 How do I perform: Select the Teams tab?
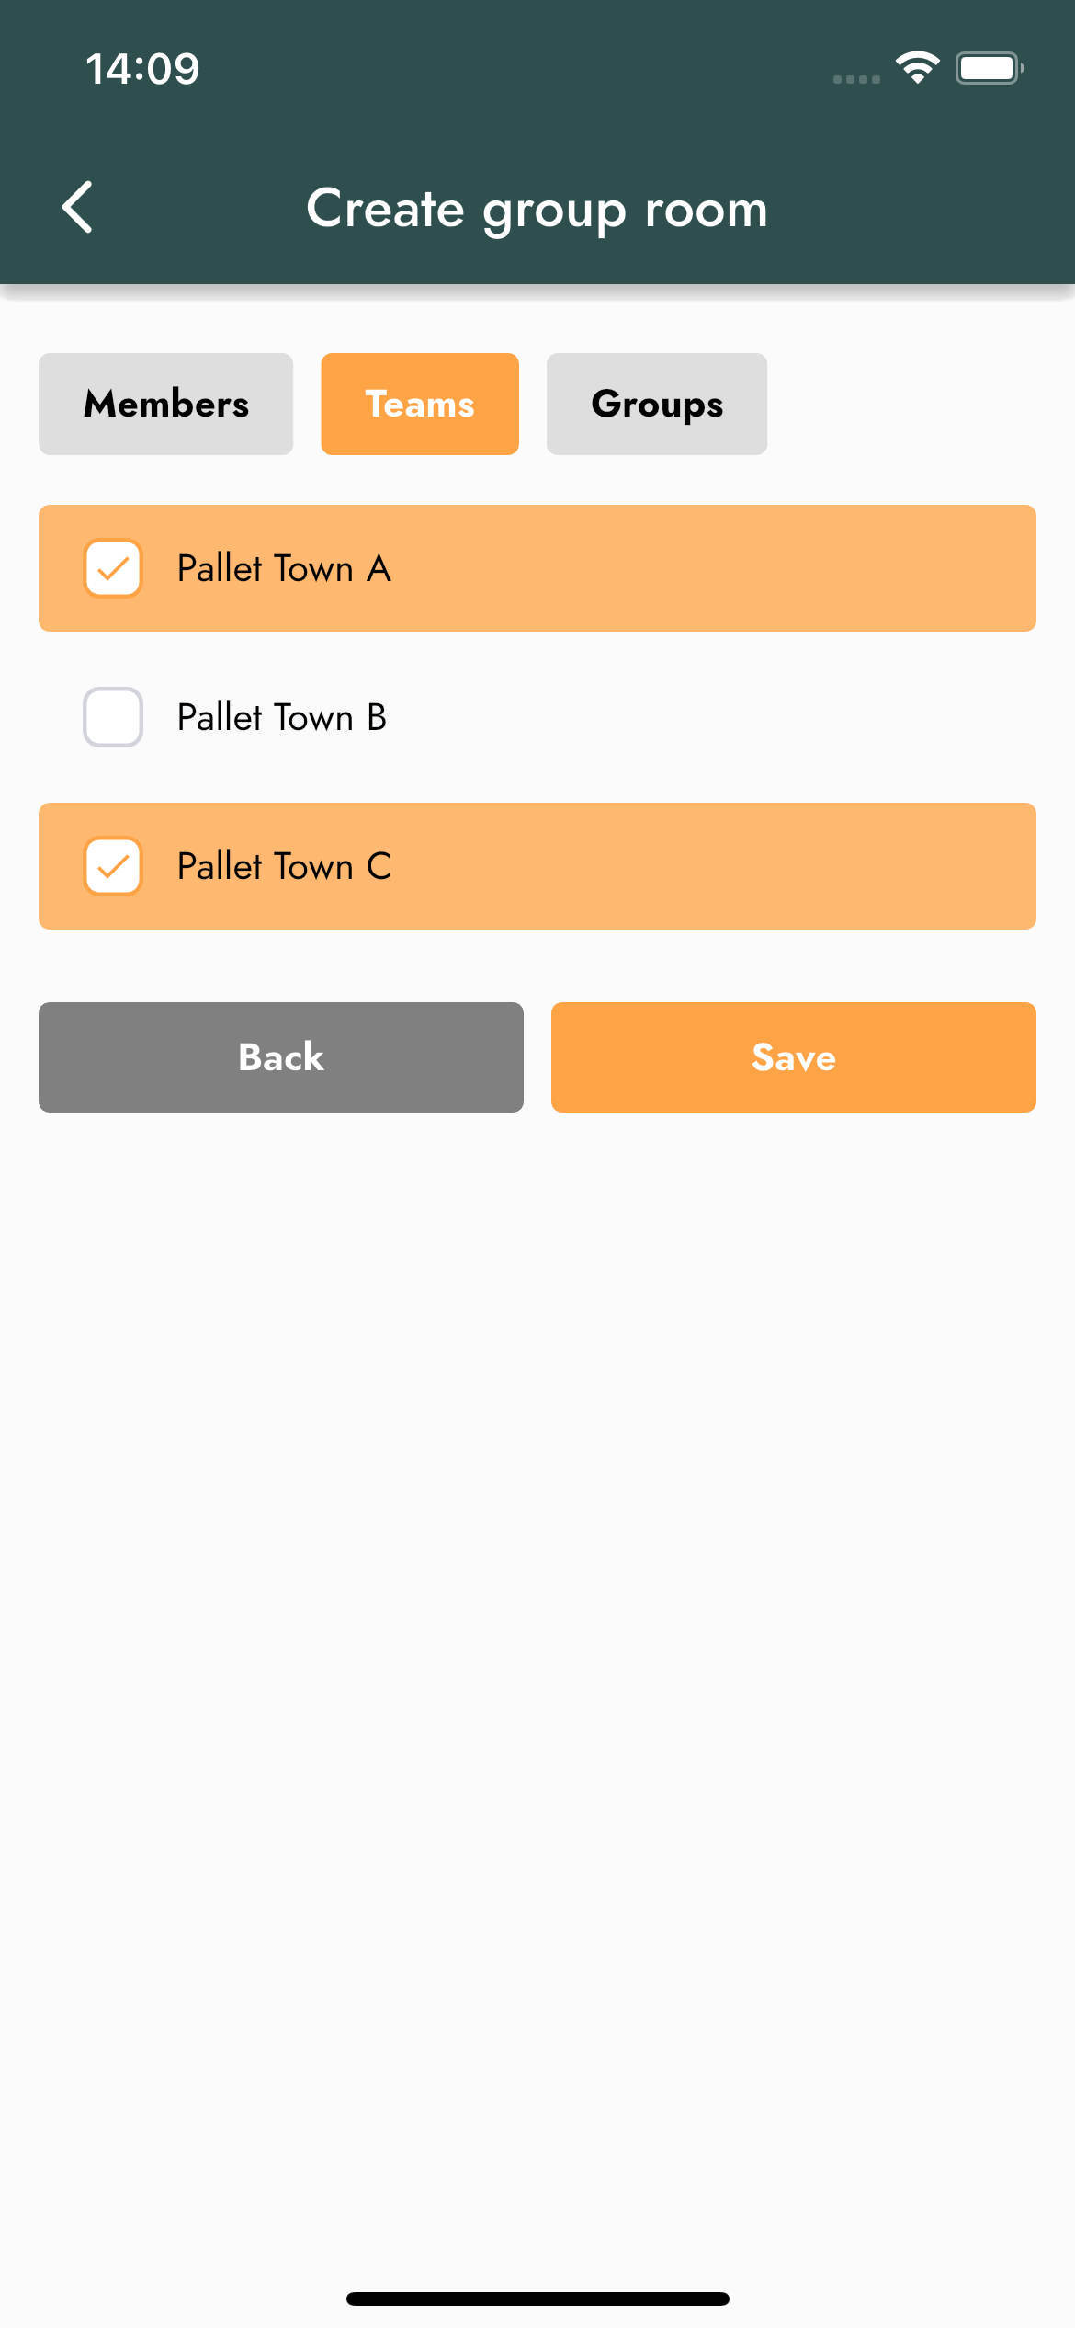pyautogui.click(x=420, y=404)
